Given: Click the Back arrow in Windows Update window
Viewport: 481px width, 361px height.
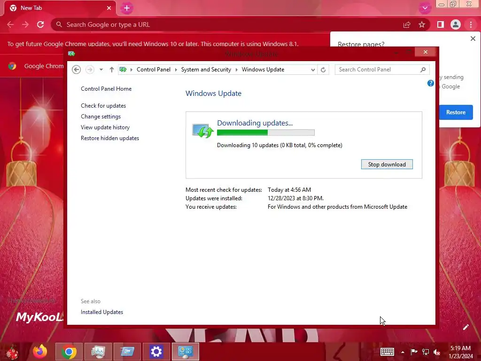Looking at the screenshot, I should click(x=77, y=70).
